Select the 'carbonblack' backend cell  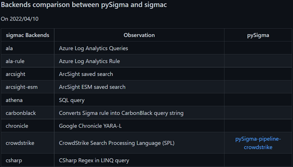coord(27,113)
